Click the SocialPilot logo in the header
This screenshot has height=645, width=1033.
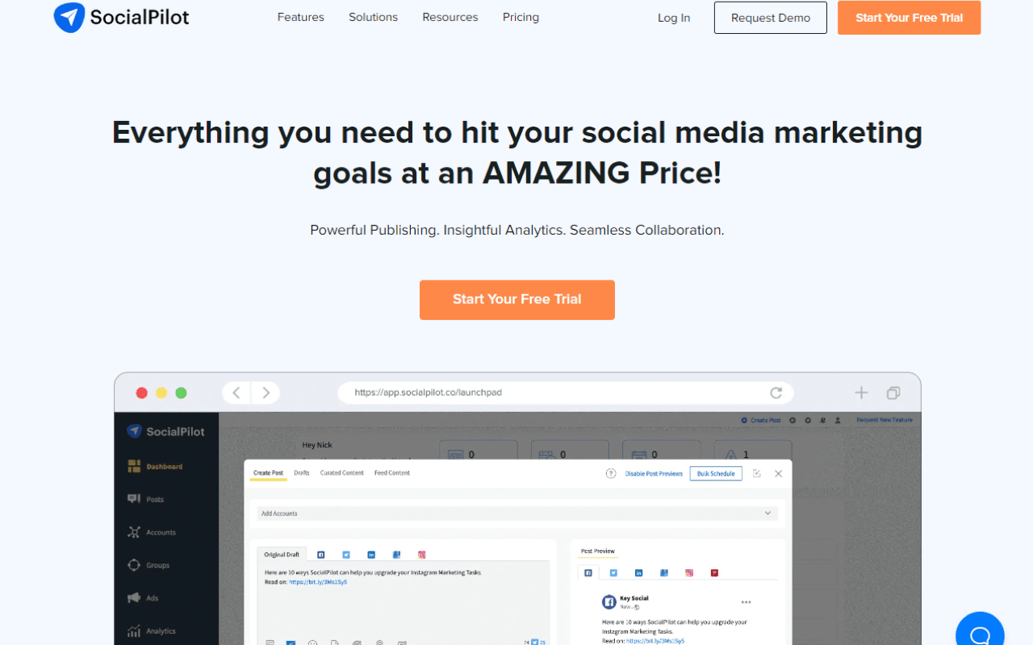121,17
